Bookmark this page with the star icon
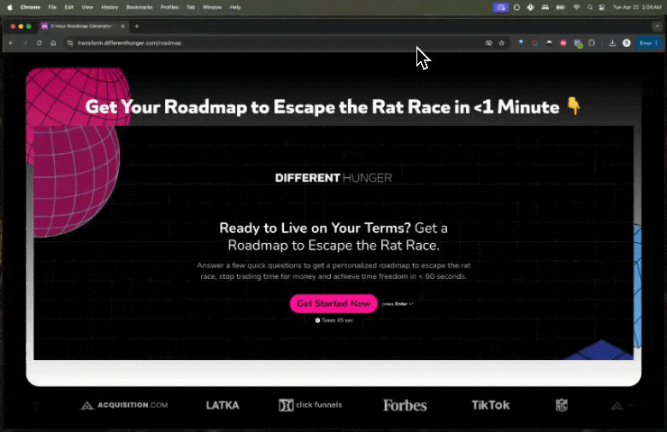This screenshot has height=432, width=667. point(501,43)
